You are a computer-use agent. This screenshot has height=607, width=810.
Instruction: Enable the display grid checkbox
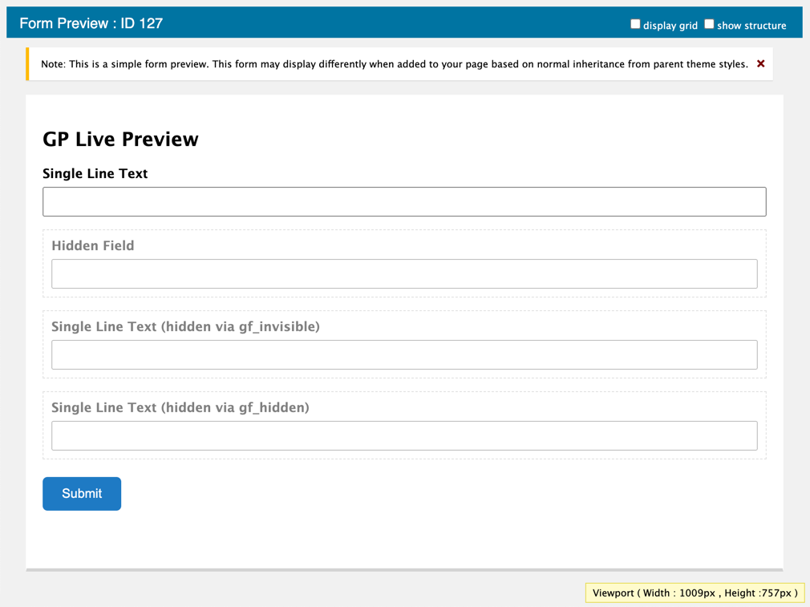[x=635, y=24]
